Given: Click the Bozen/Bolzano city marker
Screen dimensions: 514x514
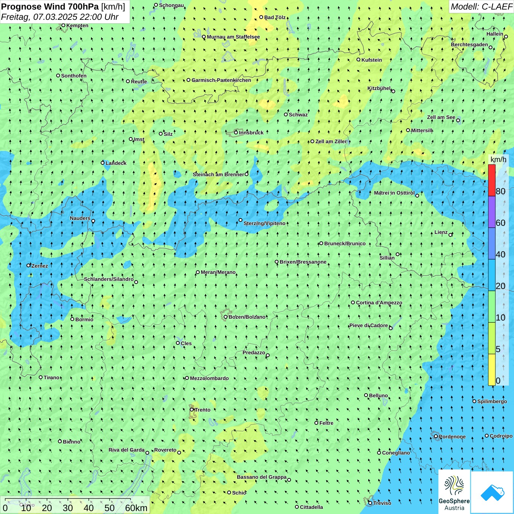Looking at the screenshot, I should [225, 317].
